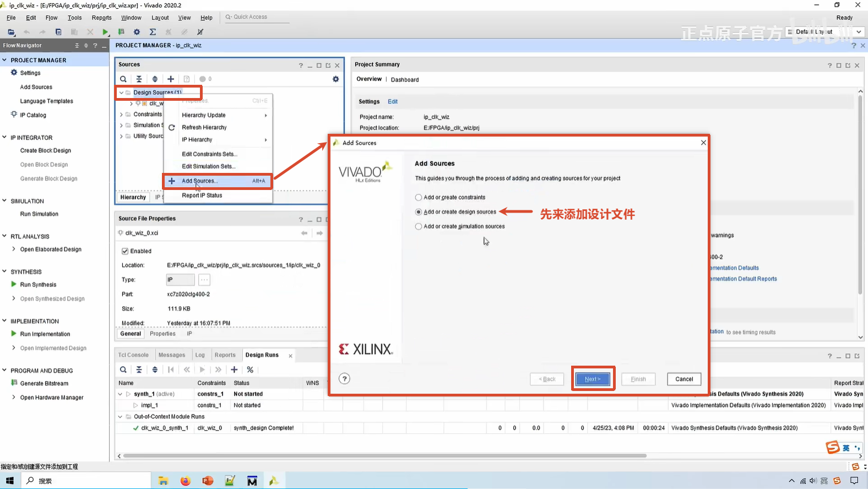This screenshot has width=868, height=489.
Task: Open Firefox from the taskbar
Action: [x=185, y=481]
